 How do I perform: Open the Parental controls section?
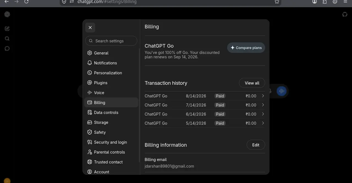pyautogui.click(x=111, y=152)
